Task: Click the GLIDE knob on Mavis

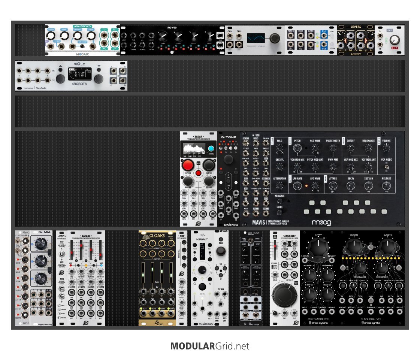Action: click(280, 212)
